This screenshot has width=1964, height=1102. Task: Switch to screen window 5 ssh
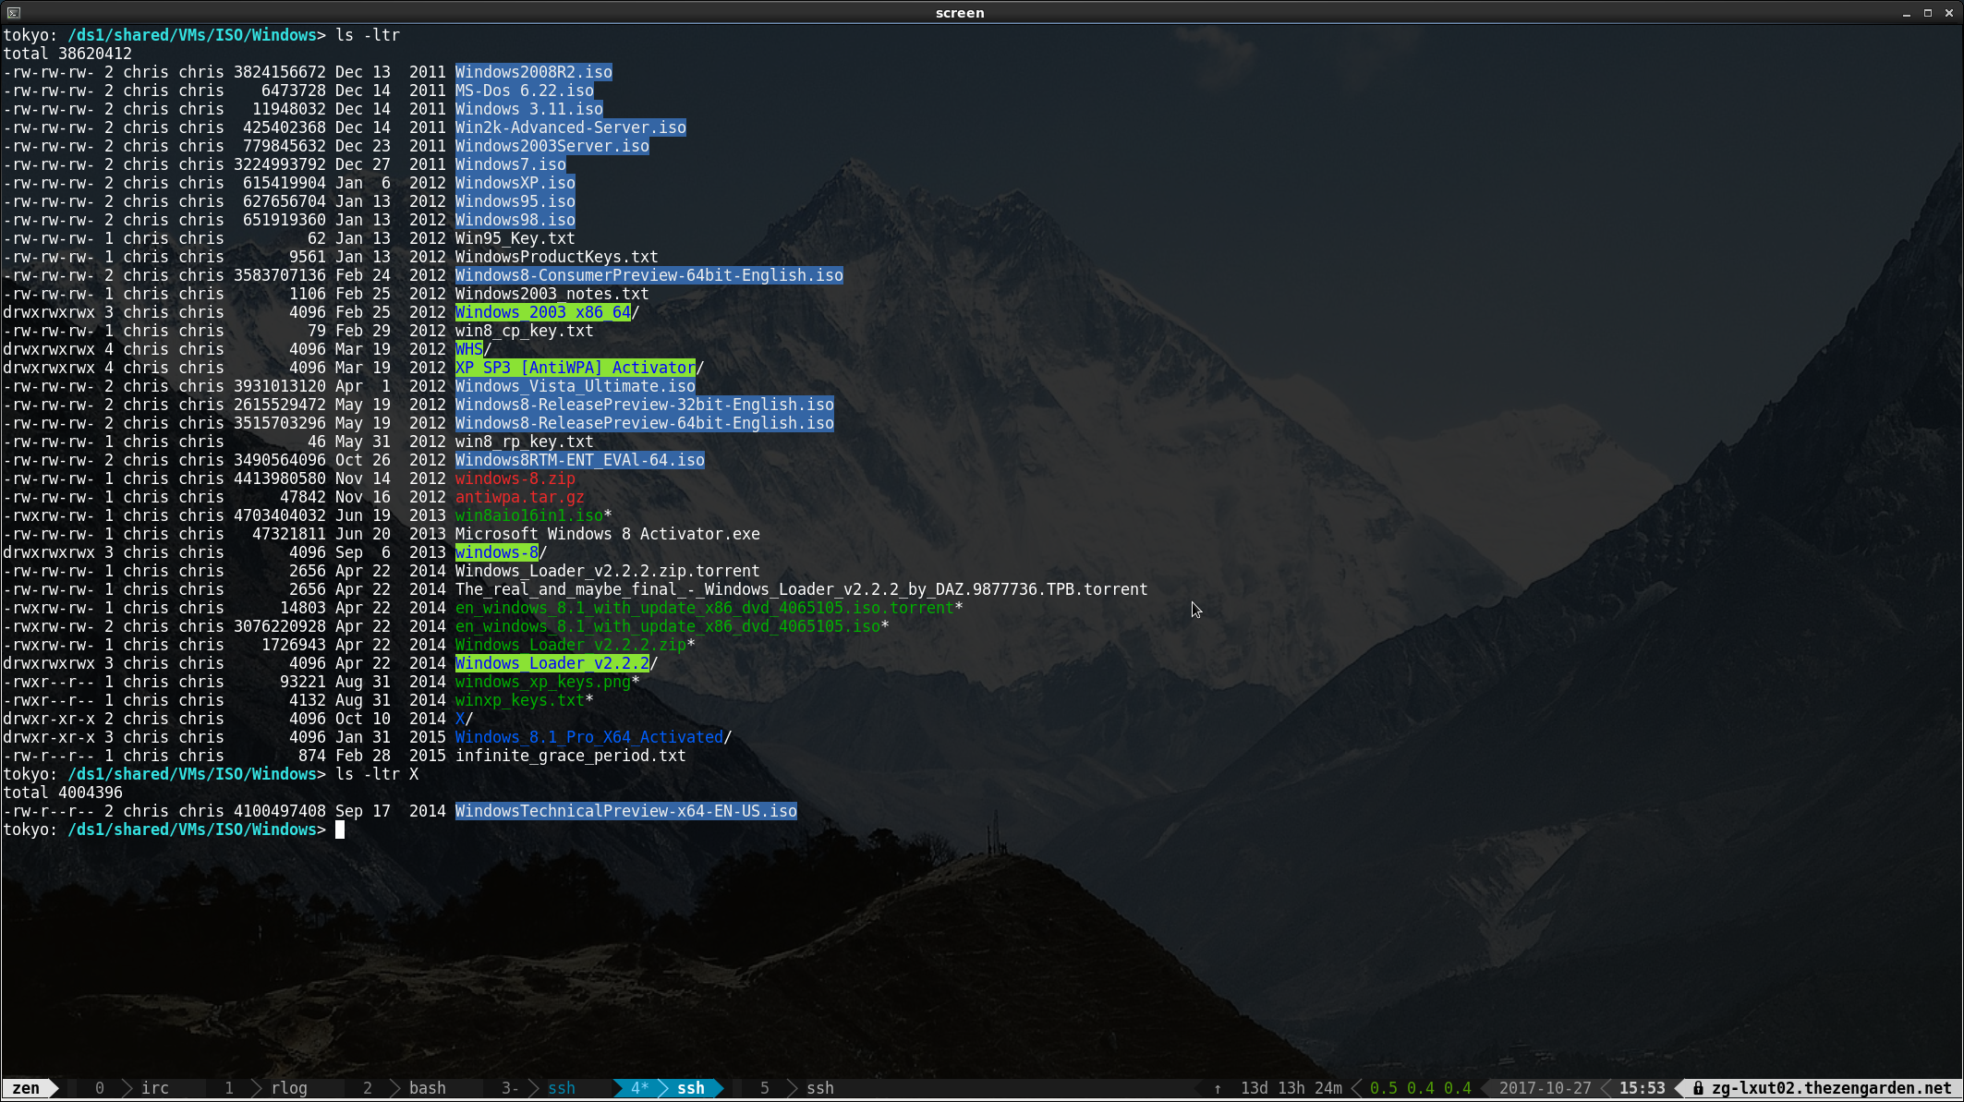pos(797,1088)
